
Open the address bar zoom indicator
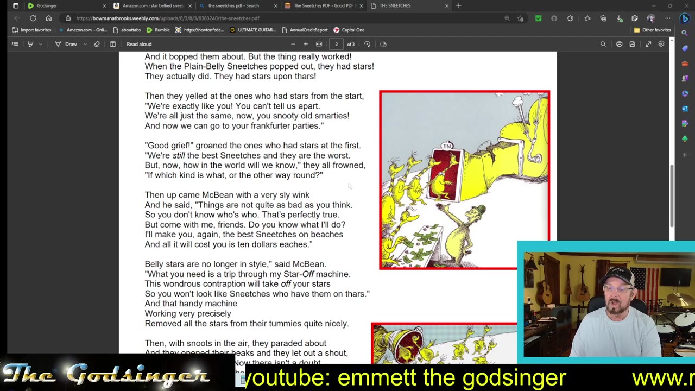click(x=507, y=18)
